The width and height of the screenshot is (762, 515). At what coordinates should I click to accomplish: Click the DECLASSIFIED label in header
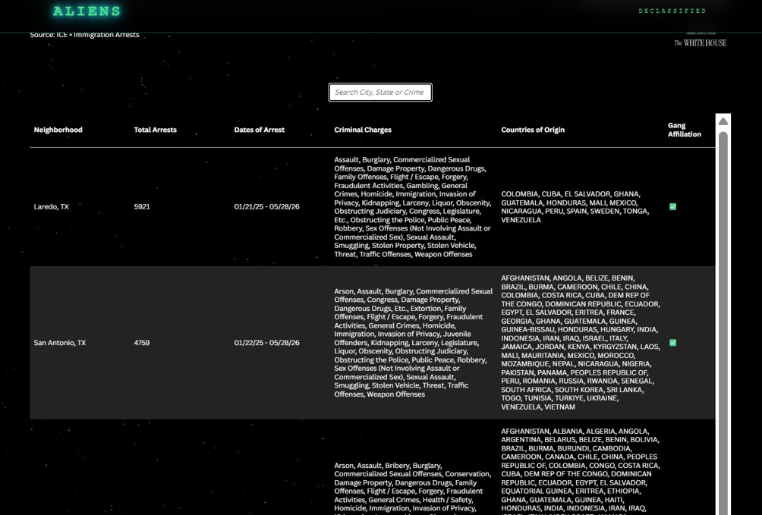[x=672, y=11]
